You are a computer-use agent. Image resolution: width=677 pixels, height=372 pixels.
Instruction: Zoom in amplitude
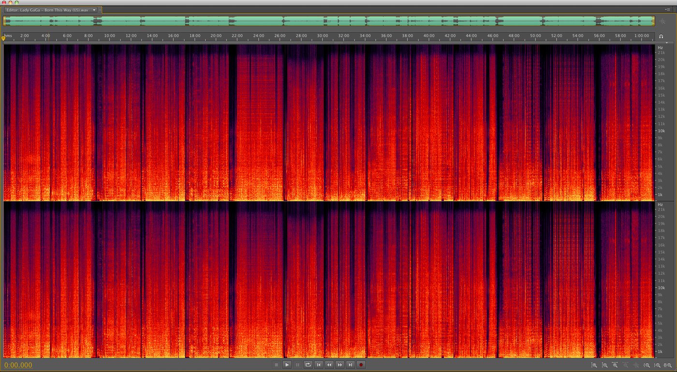[x=594, y=365]
